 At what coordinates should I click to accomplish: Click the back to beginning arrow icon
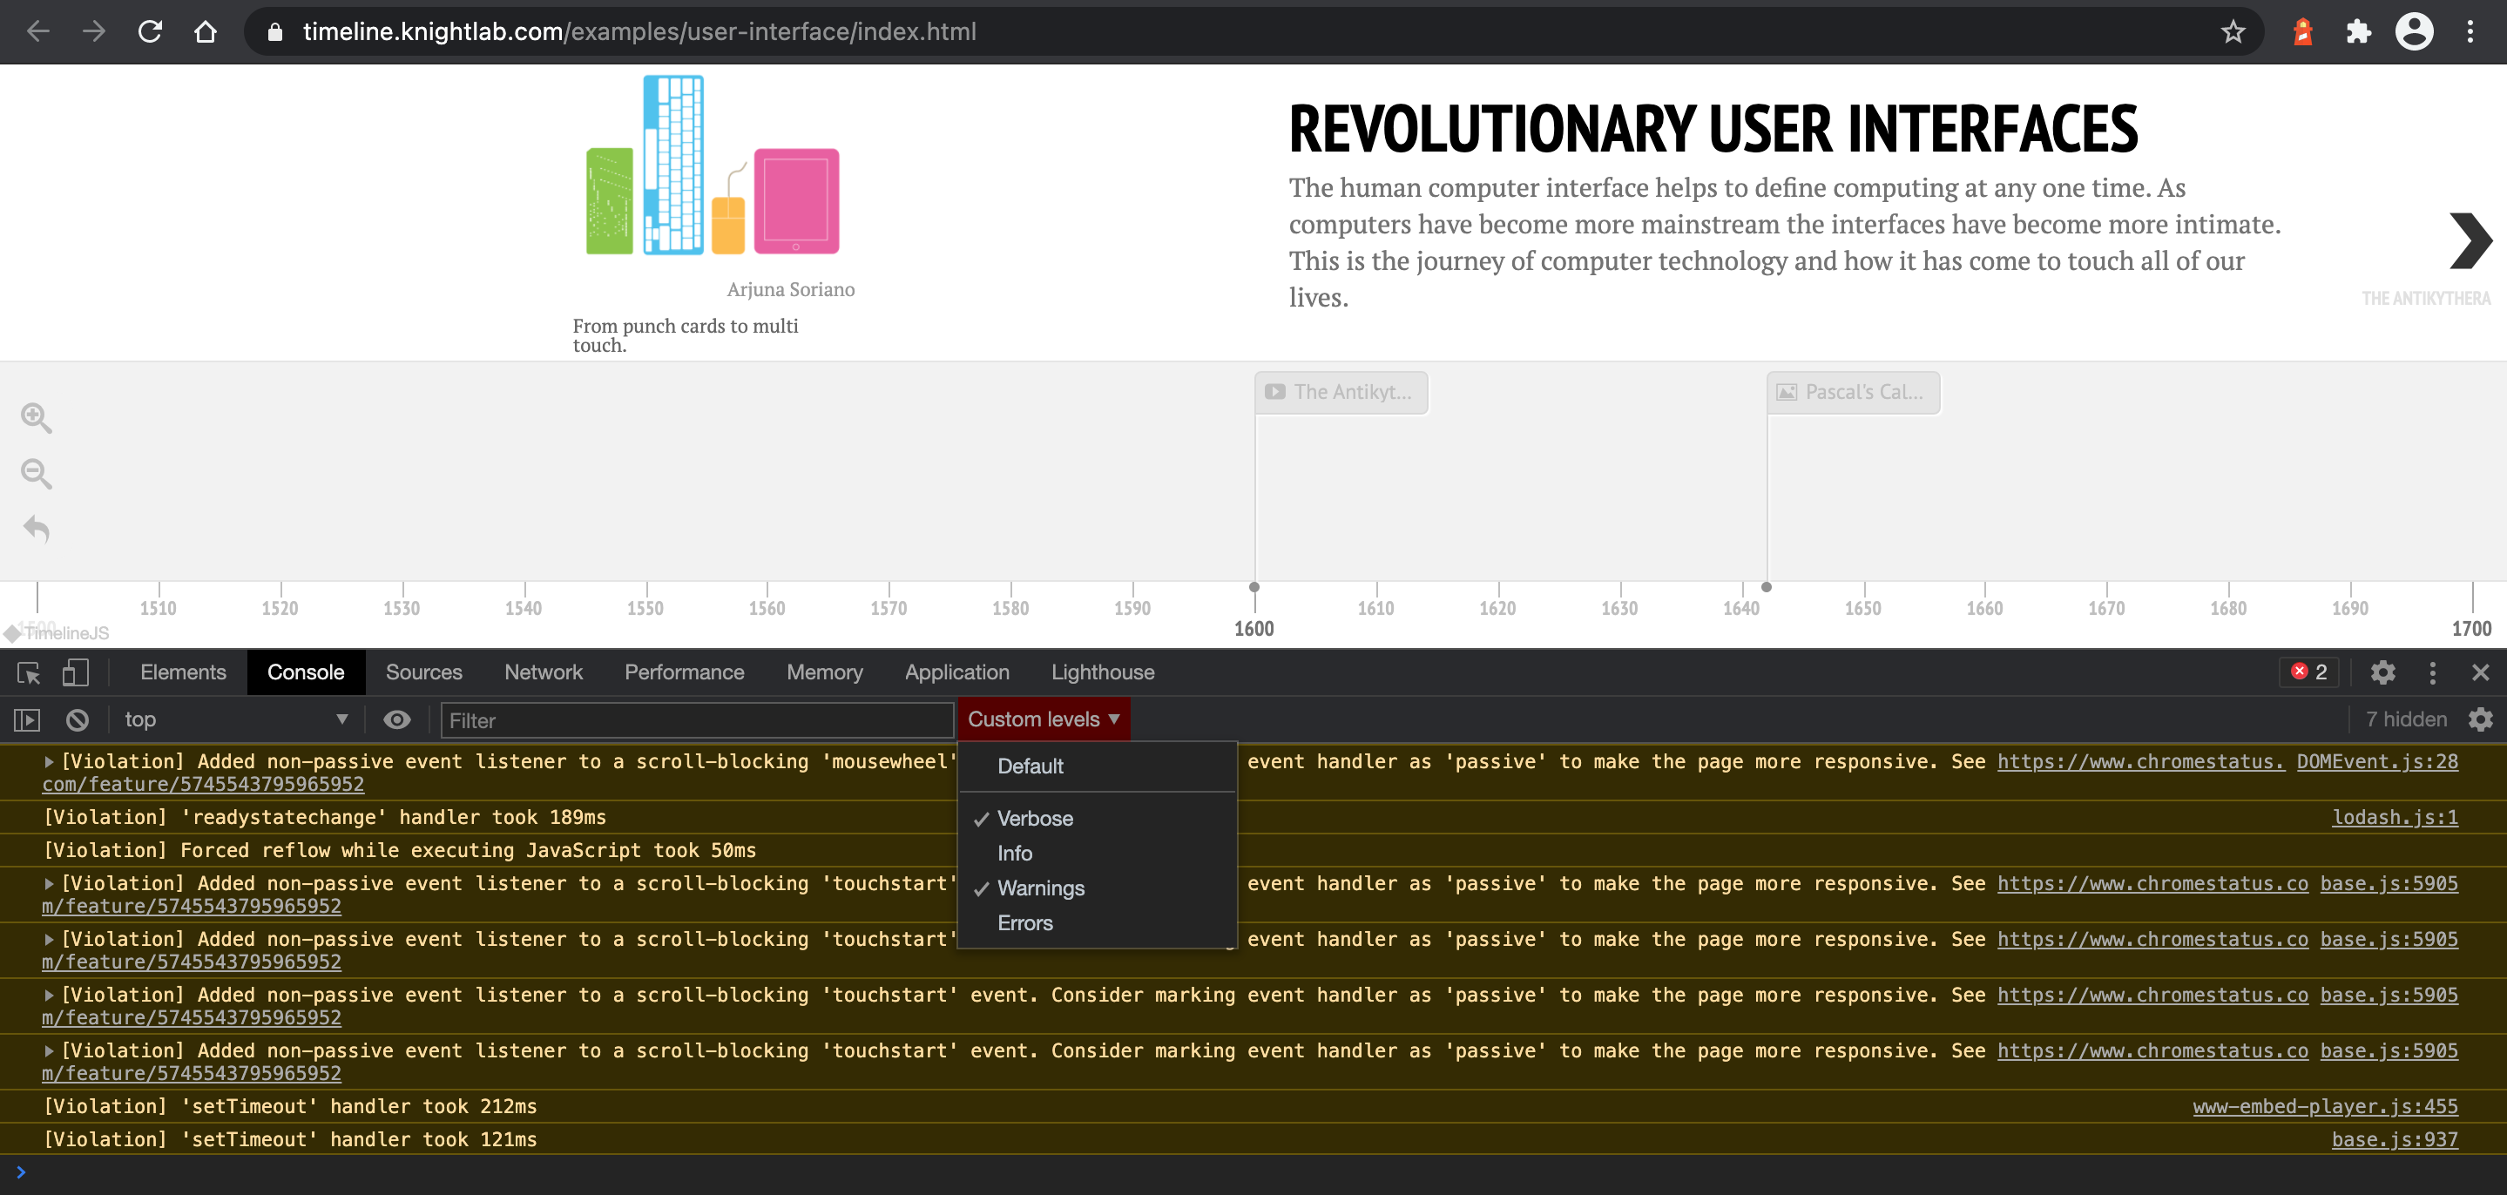[x=36, y=530]
